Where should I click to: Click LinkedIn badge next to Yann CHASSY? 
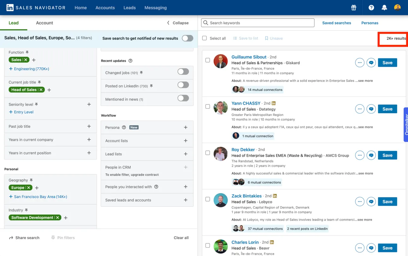pyautogui.click(x=273, y=103)
